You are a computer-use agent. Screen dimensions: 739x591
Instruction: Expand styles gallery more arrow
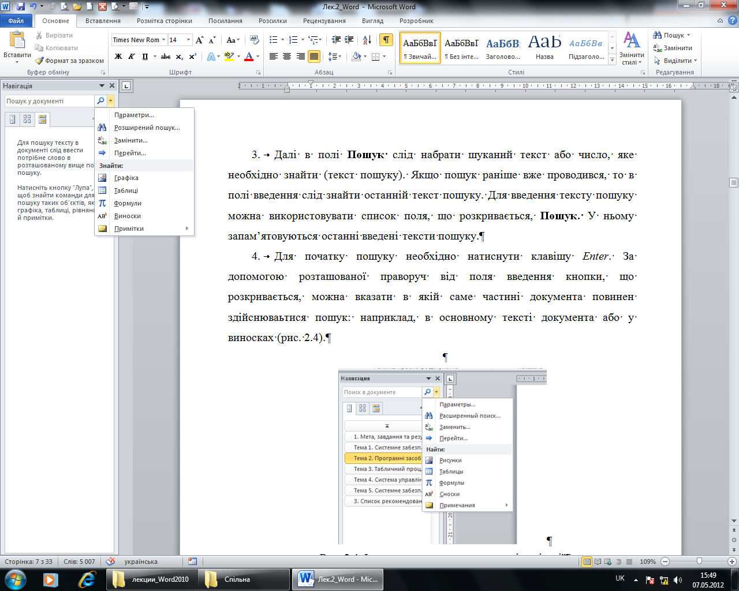pyautogui.click(x=613, y=60)
